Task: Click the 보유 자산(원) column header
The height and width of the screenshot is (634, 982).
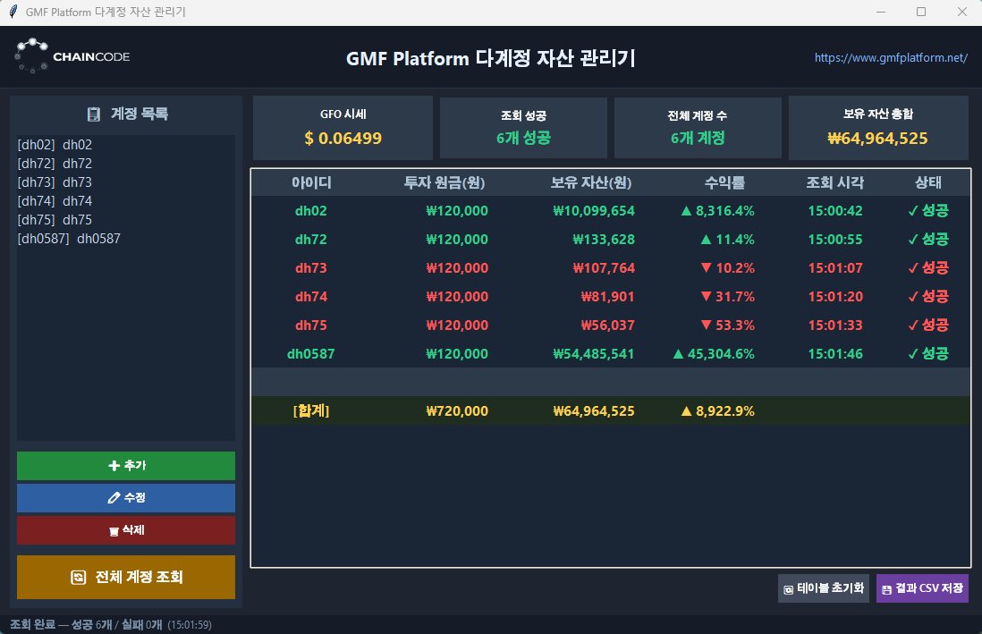Action: click(x=590, y=182)
